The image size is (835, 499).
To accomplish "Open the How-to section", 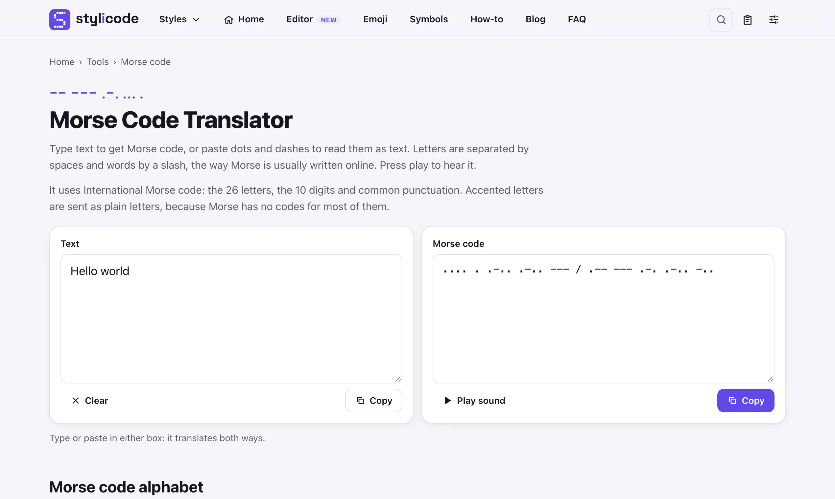I will [487, 19].
